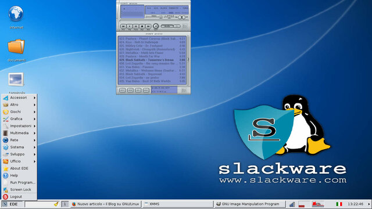Screen dimensions: 372x209
Task: Skip to next track in XMMS
Action: [148, 26]
